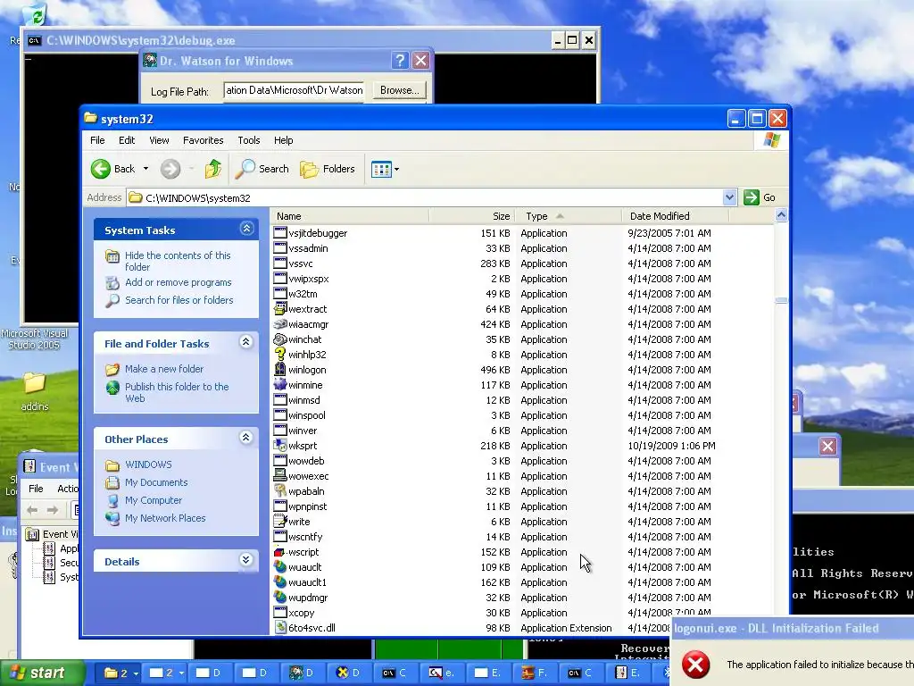The height and width of the screenshot is (686, 914).
Task: Select the xcopy file name
Action: (x=302, y=613)
